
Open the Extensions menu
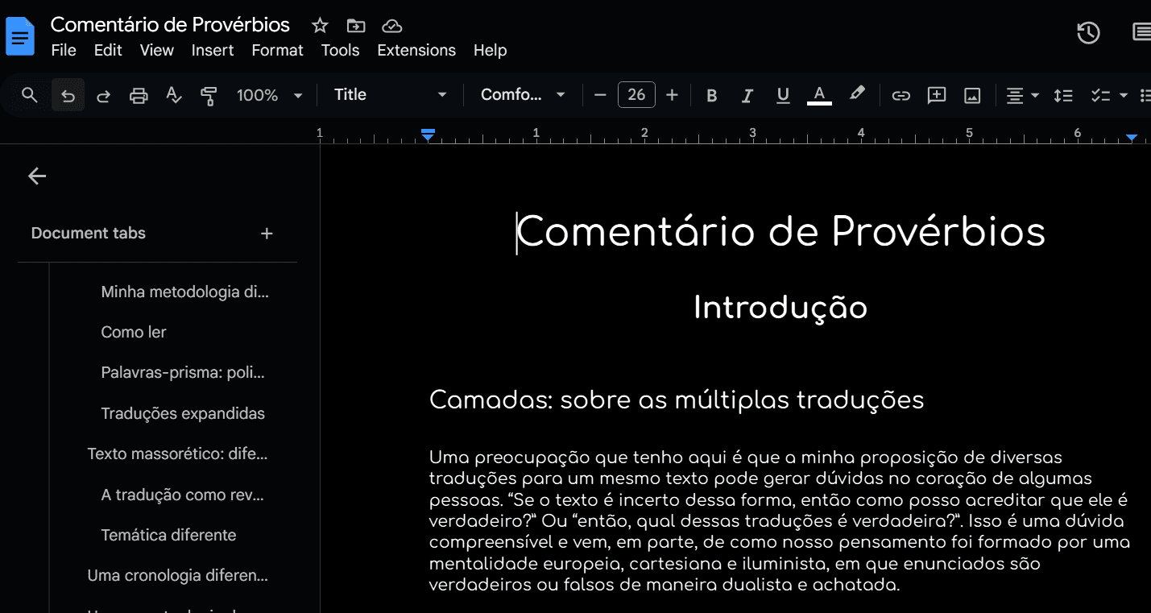(416, 50)
